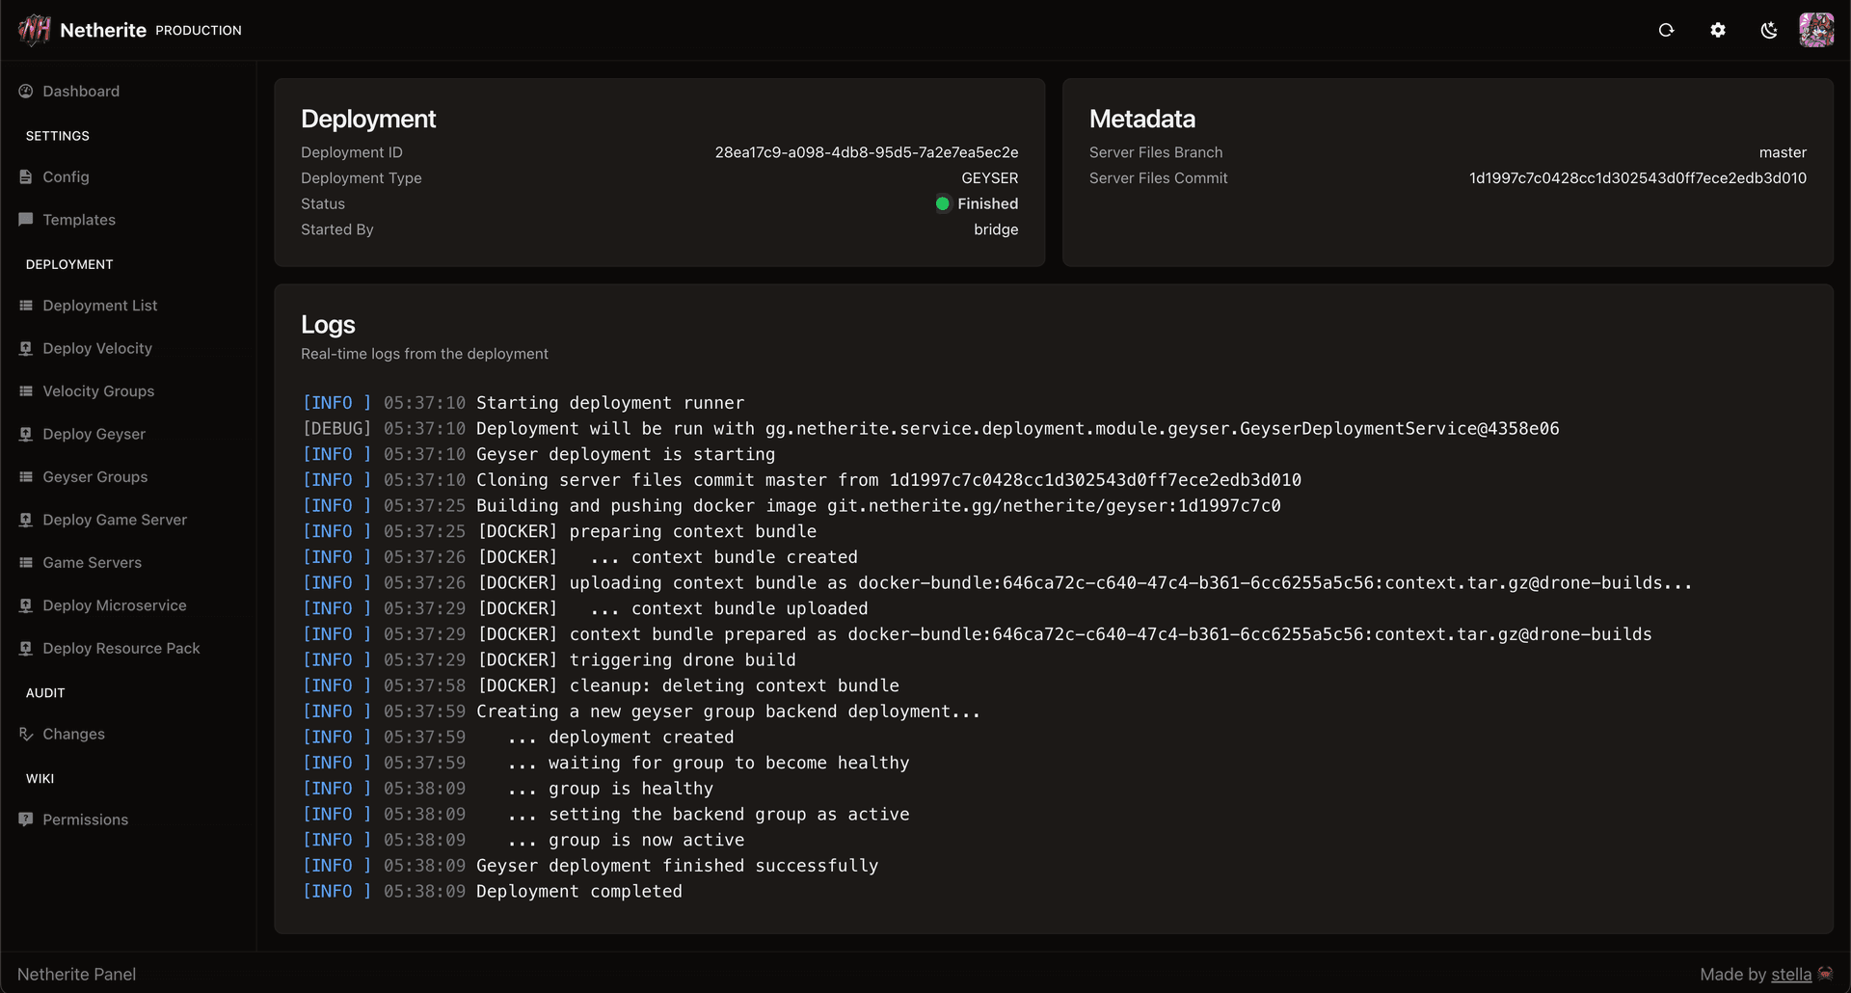
Task: Open settings via the gear icon
Action: tap(1718, 30)
